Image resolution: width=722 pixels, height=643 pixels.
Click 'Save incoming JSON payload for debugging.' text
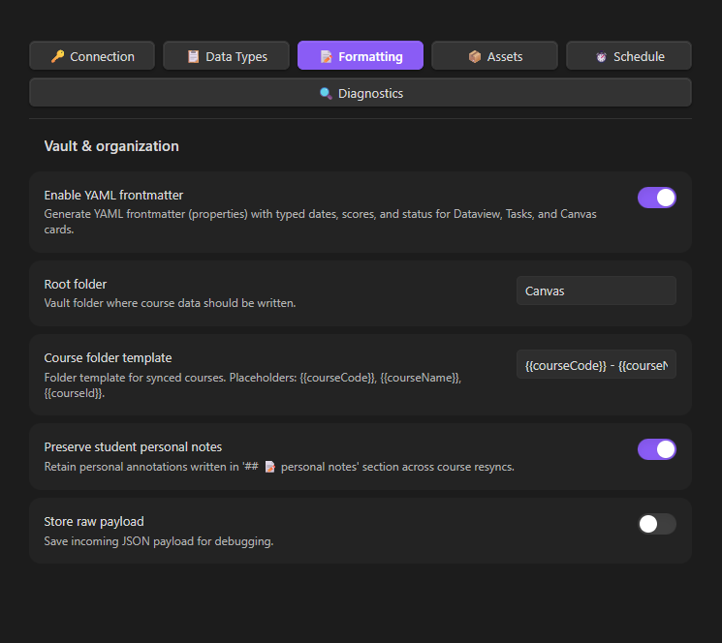pyautogui.click(x=159, y=541)
